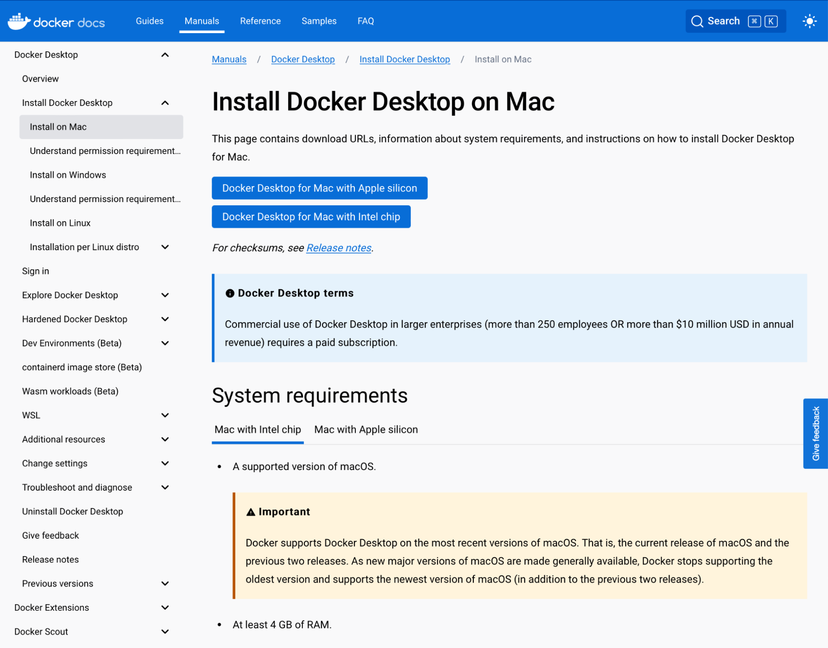Click the Docker whale logo
828x648 pixels.
click(19, 21)
